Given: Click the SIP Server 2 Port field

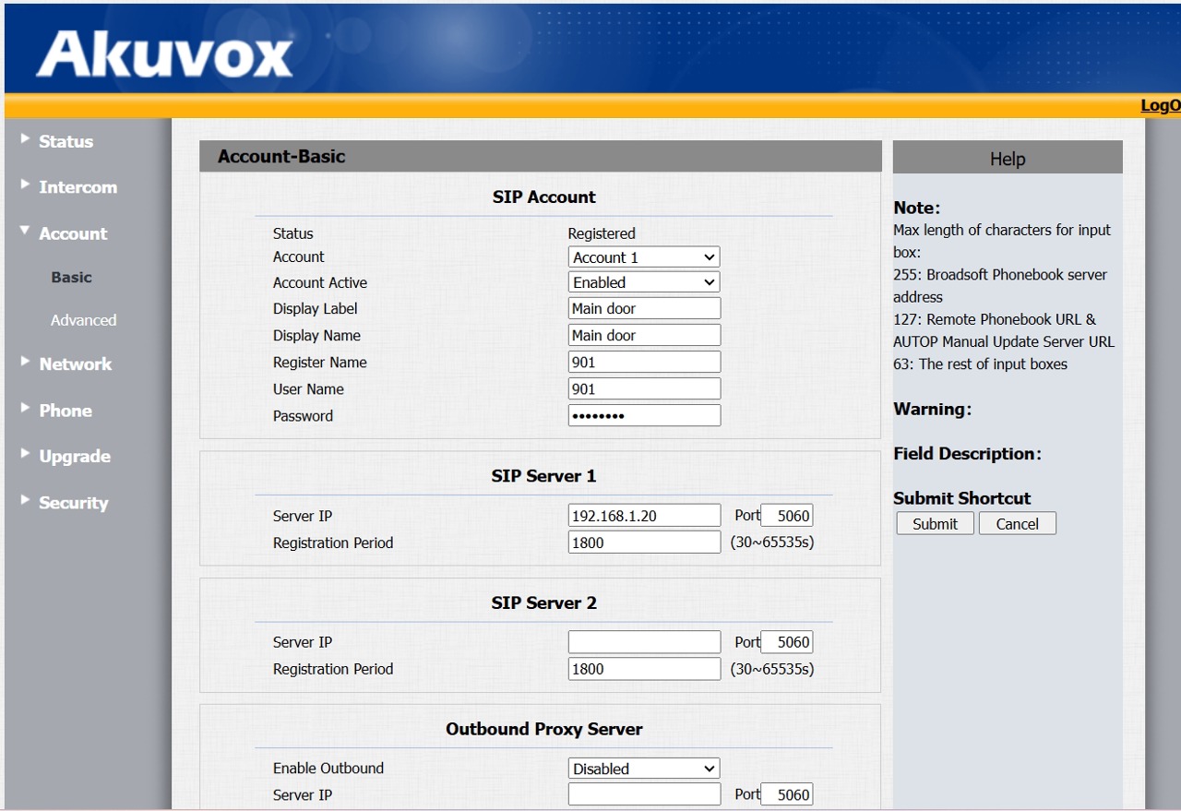Looking at the screenshot, I should pos(786,642).
